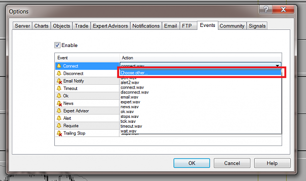Choose the 'Choose other...' dropdown entry

pos(201,73)
